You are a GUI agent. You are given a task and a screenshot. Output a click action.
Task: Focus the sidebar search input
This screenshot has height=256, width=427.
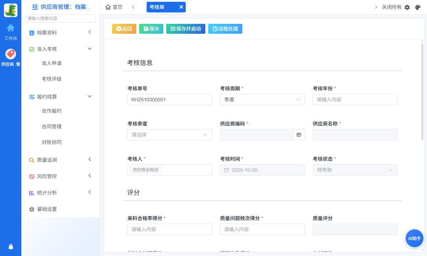(60, 18)
